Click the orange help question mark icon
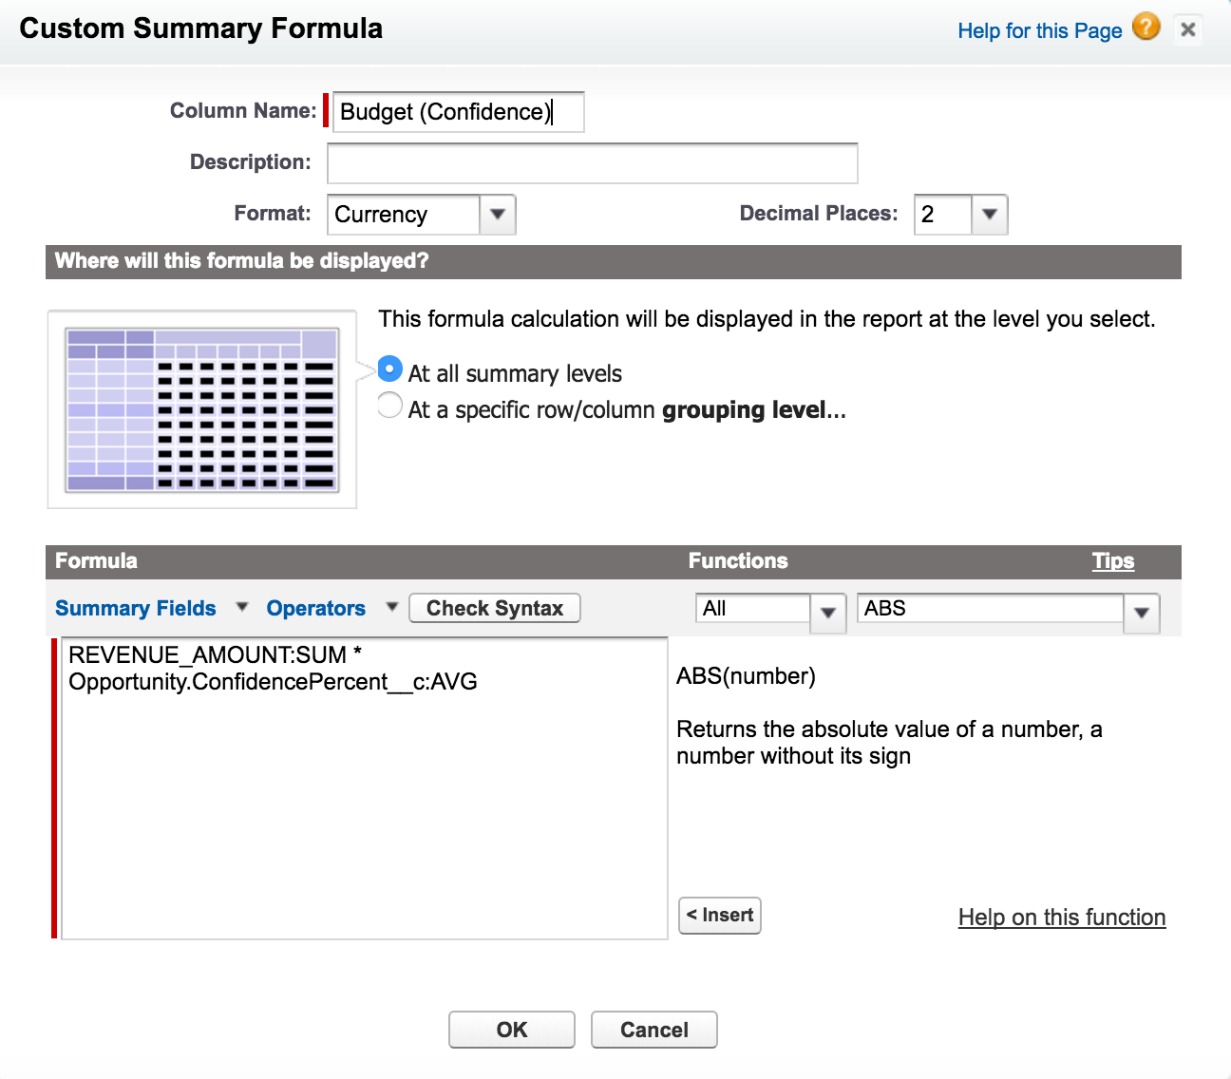The width and height of the screenshot is (1231, 1079). click(x=1146, y=28)
